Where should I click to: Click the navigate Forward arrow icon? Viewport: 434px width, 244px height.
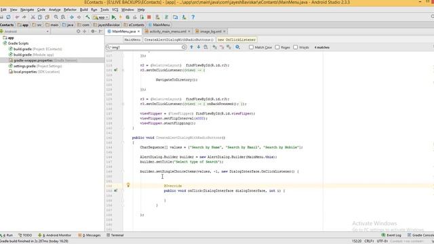coord(79,17)
